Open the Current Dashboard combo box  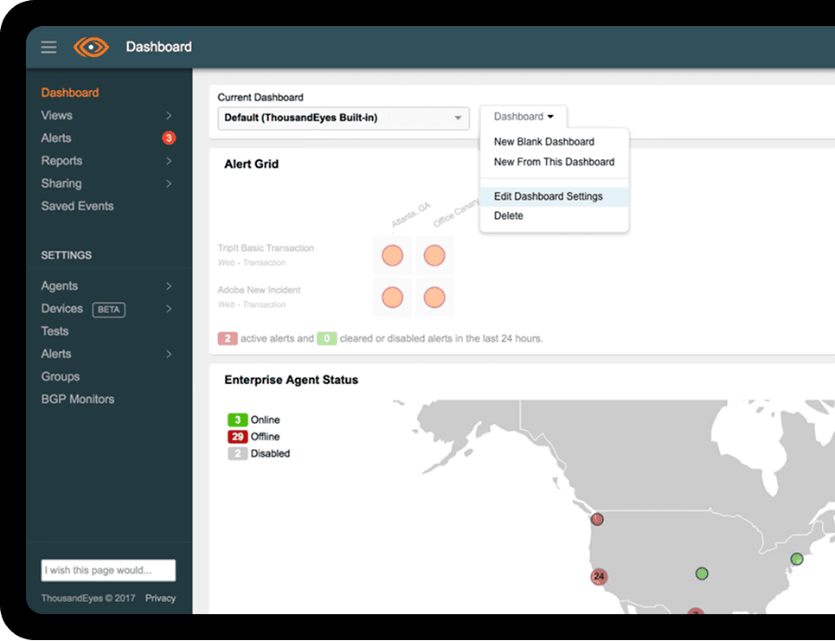click(344, 119)
